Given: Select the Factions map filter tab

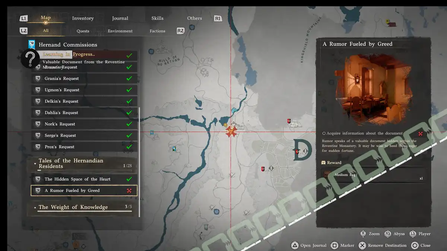Looking at the screenshot, I should coord(157,31).
